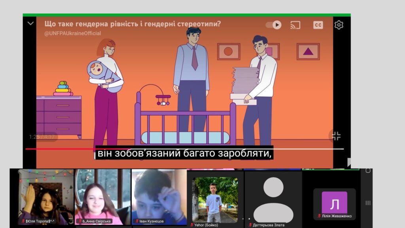Tap the Android recent apps three-lines button
Image resolution: width=405 pixels, height=228 pixels.
pos(368,203)
